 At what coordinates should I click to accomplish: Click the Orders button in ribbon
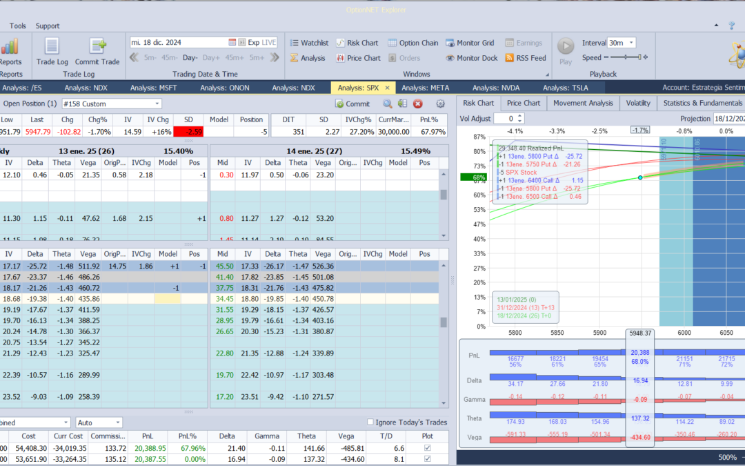(404, 58)
